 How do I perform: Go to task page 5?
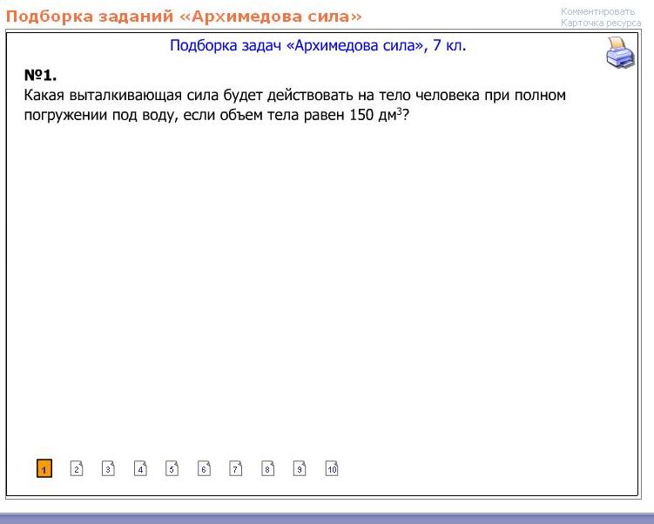click(172, 468)
